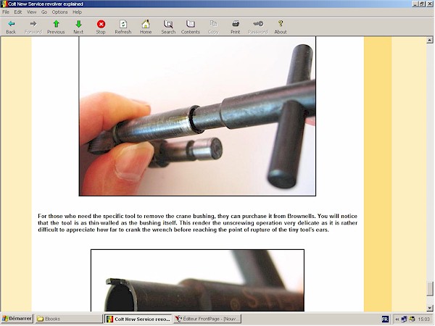Click the FR language indicator in tray
This screenshot has height=326, width=435.
385,319
